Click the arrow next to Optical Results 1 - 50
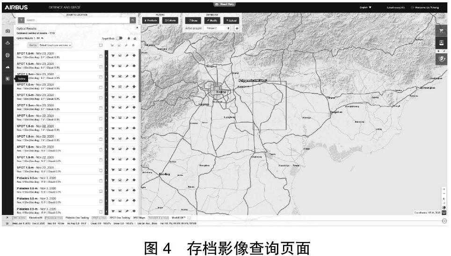Image resolution: width=451 pixels, height=256 pixels. [x=43, y=38]
